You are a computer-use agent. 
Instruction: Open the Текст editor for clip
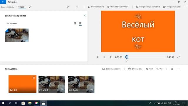(x=149, y=69)
